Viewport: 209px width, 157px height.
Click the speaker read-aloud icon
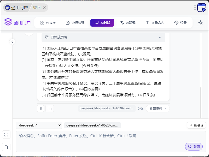40,108
